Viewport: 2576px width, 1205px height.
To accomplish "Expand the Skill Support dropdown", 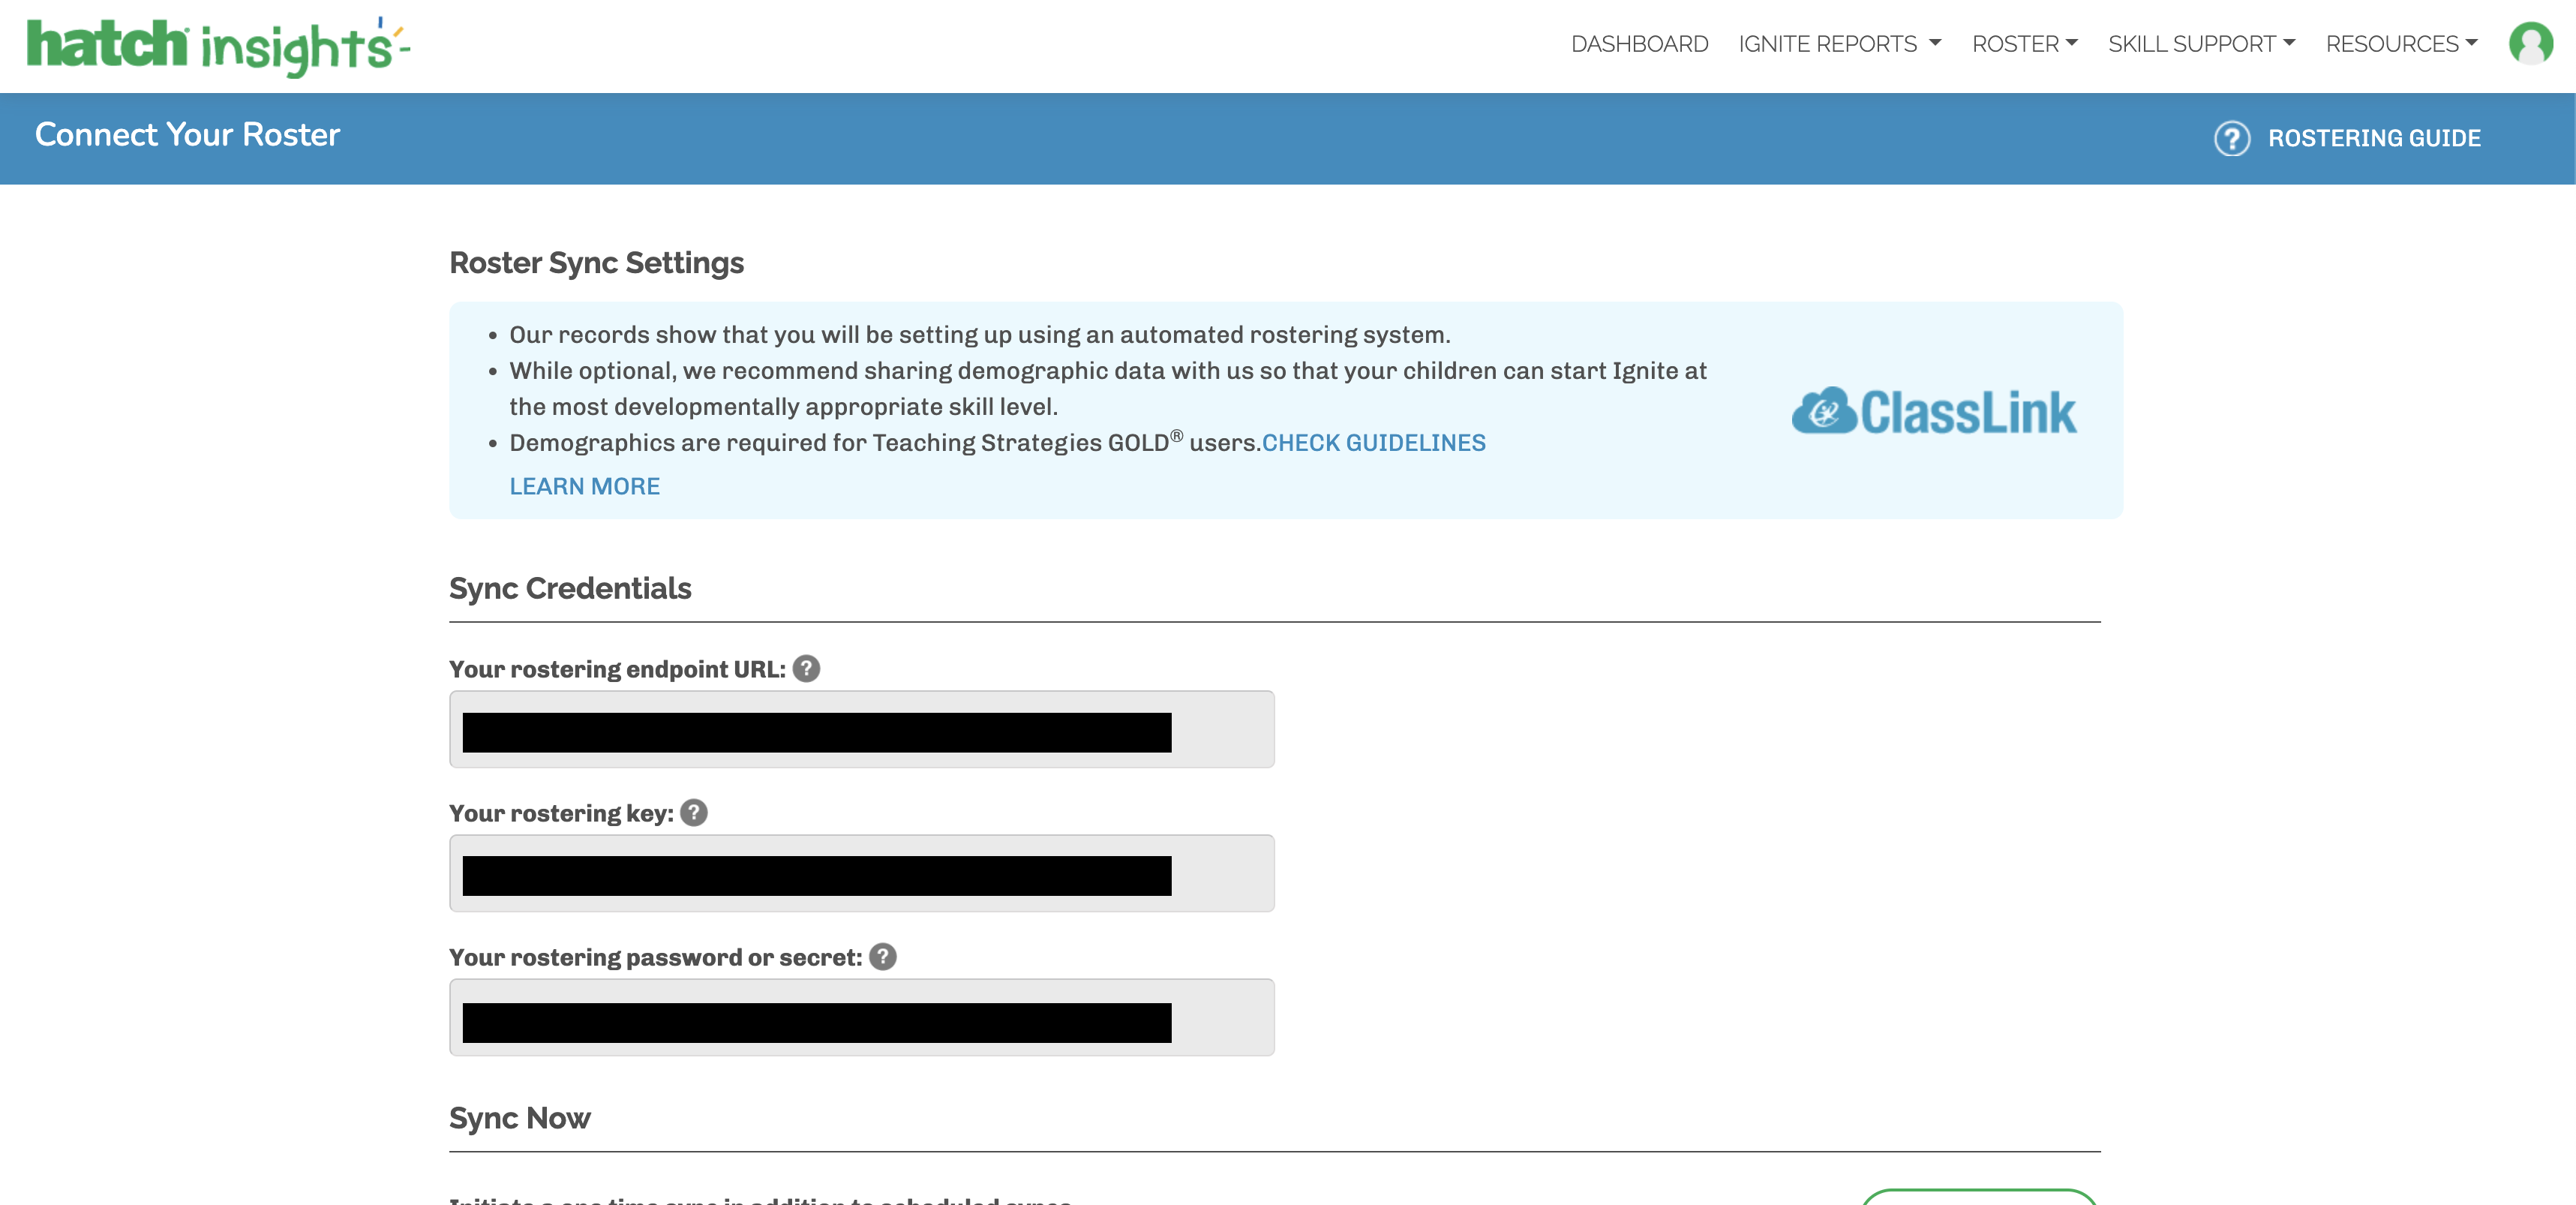I will [2200, 44].
